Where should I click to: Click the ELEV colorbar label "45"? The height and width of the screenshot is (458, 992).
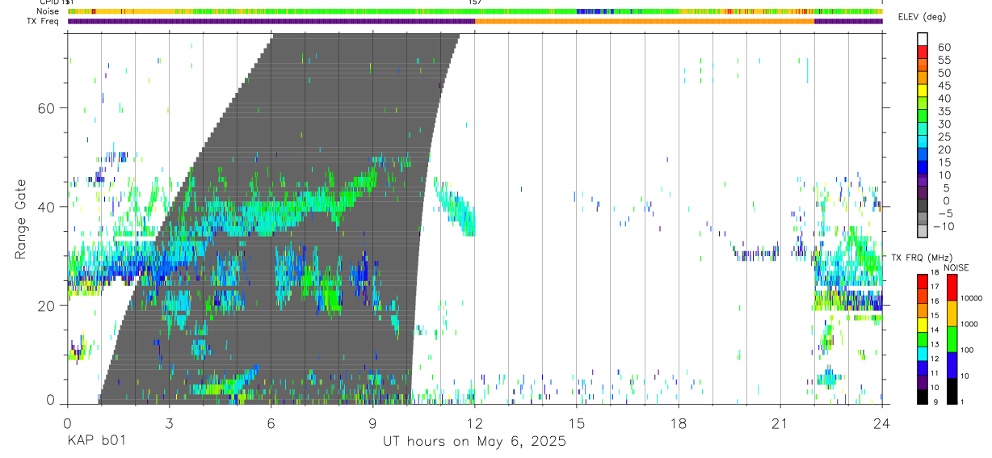pos(944,86)
